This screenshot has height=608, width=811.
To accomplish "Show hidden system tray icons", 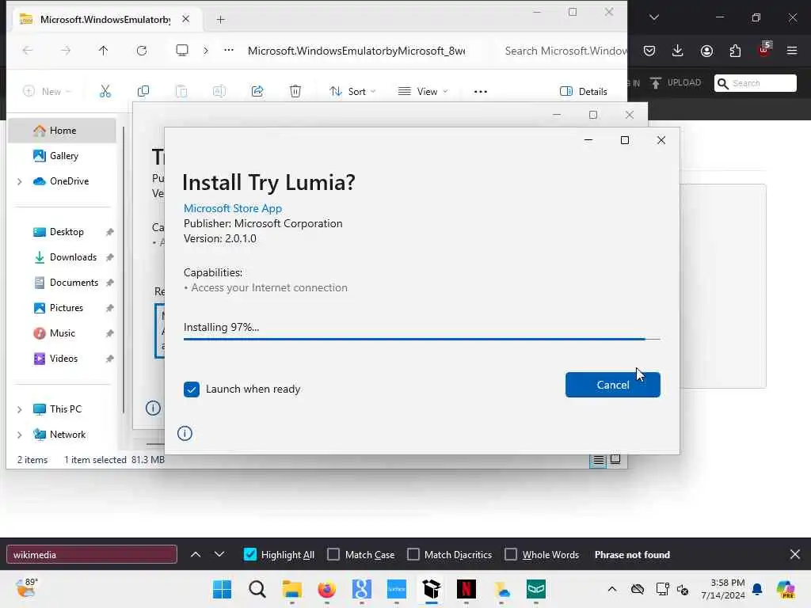I will (x=612, y=589).
